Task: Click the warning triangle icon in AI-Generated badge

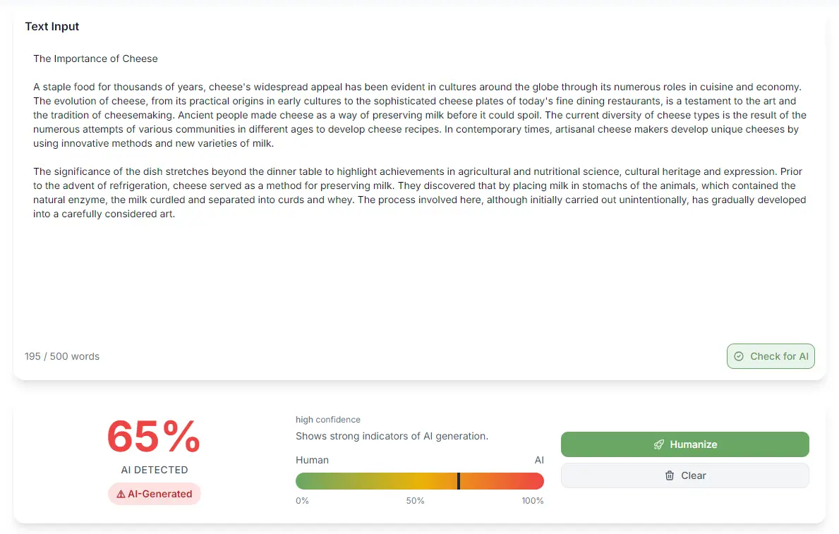Action: [x=121, y=494]
